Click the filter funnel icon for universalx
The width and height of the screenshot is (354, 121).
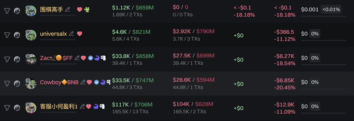click(7, 35)
